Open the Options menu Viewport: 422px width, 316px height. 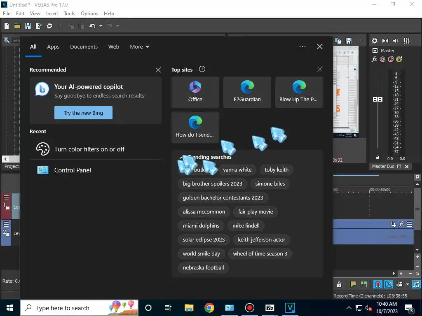(89, 14)
